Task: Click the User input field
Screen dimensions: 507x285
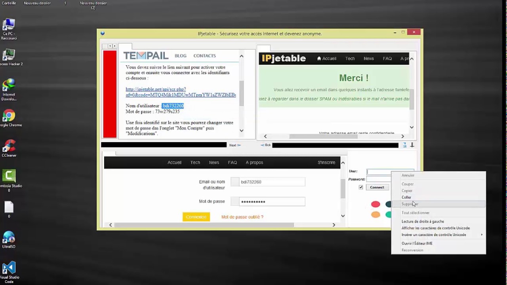Action: tap(390, 172)
